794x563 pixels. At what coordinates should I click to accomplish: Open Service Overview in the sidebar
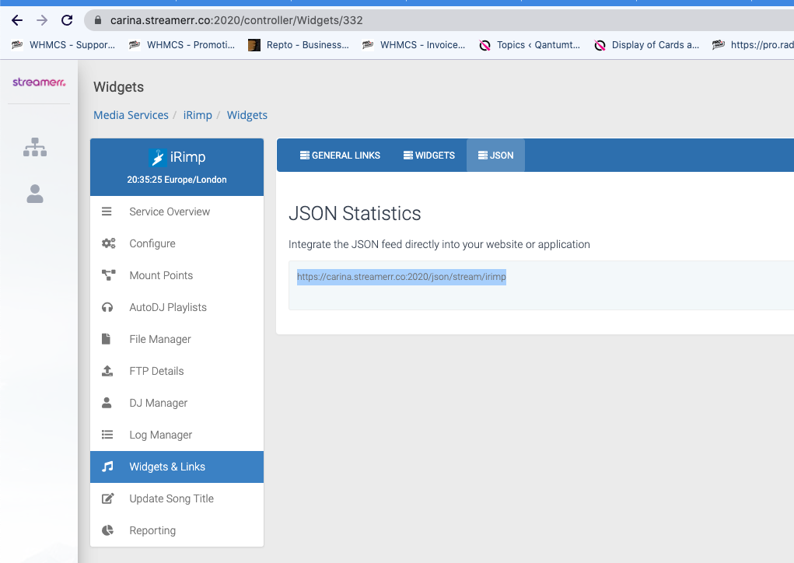(177, 212)
